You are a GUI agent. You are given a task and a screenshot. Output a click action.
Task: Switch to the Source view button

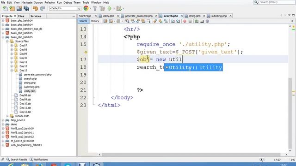coord(83,21)
